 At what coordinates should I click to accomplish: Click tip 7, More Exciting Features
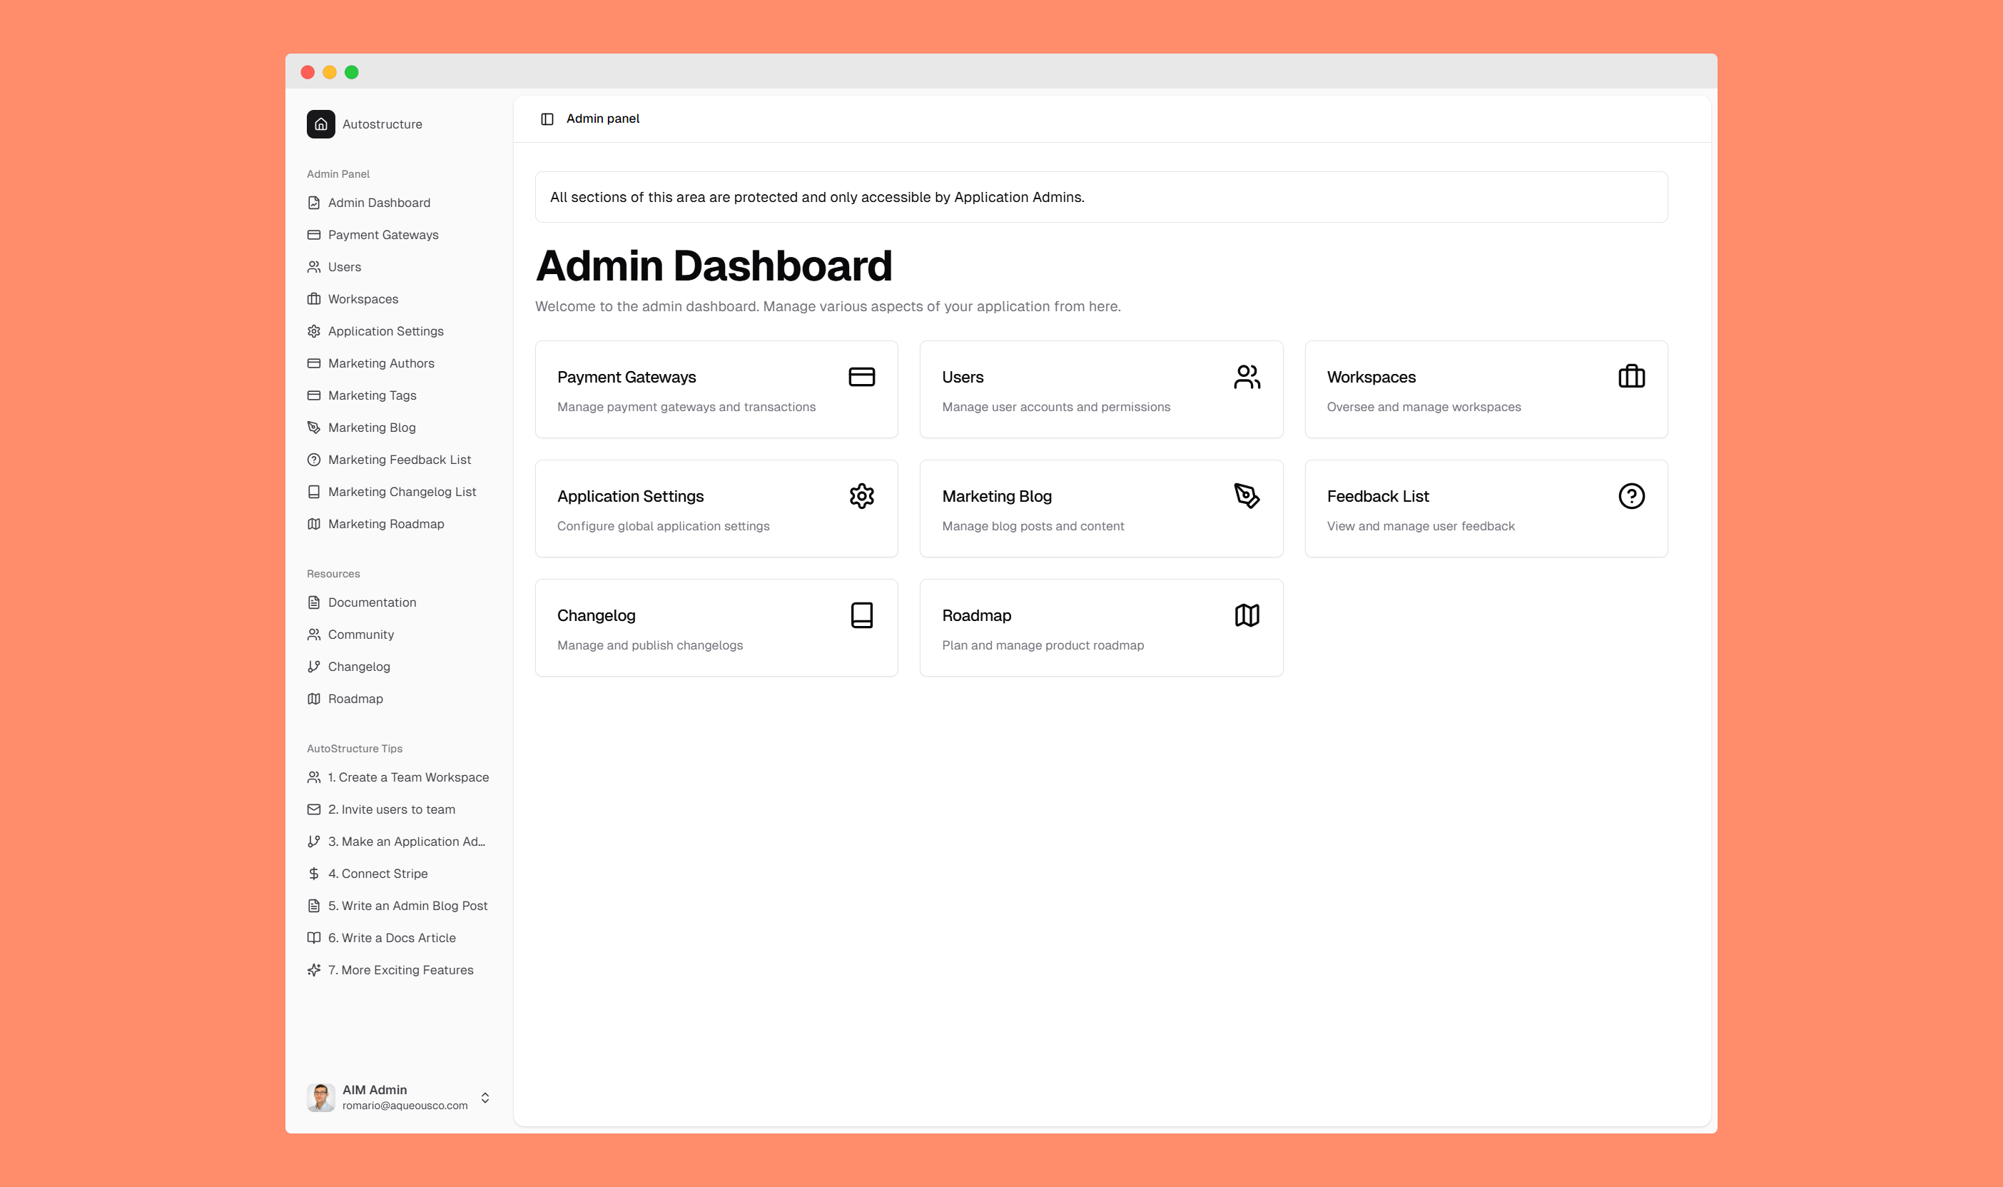pyautogui.click(x=400, y=969)
